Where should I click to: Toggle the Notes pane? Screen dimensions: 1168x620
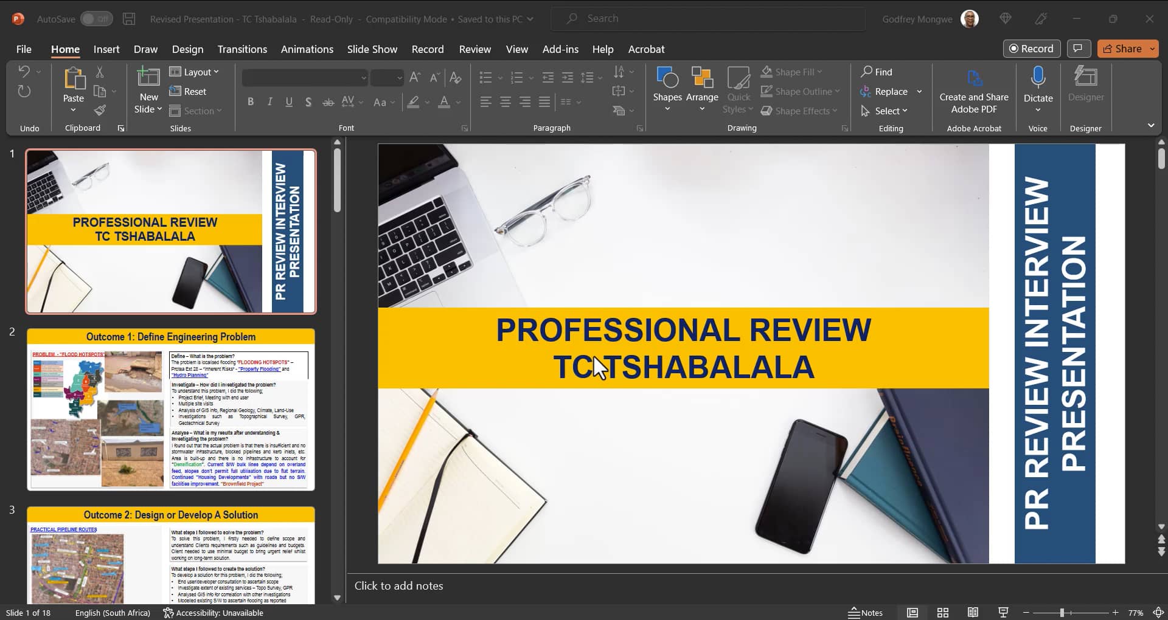coord(866,612)
